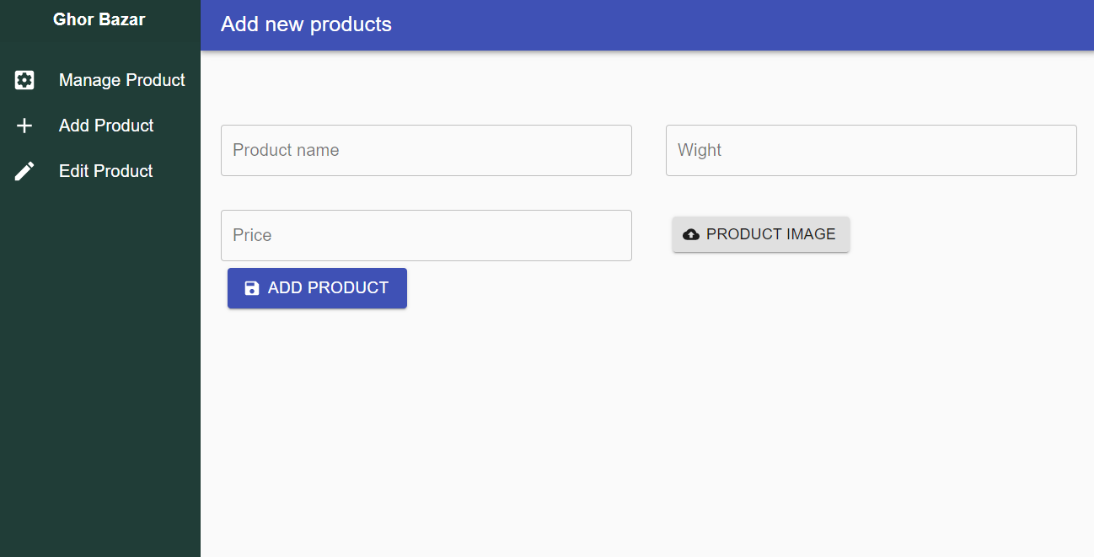
Task: Click the Product name placeholder label
Action: point(286,151)
